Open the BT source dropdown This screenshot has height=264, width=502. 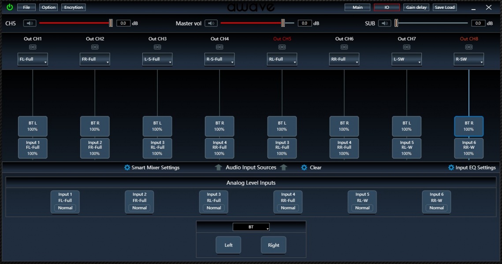point(251,227)
